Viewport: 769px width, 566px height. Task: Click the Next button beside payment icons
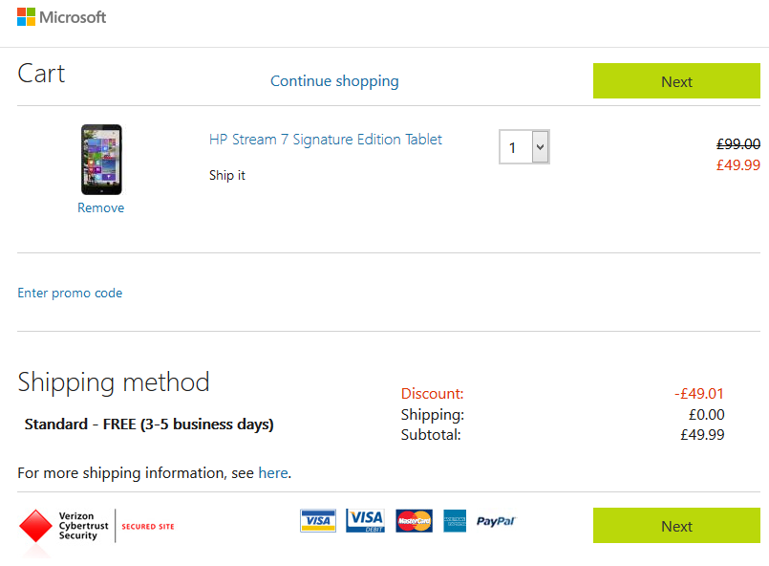click(x=676, y=526)
